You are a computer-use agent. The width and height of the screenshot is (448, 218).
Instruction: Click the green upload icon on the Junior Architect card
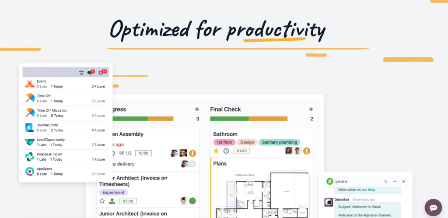tap(112, 201)
